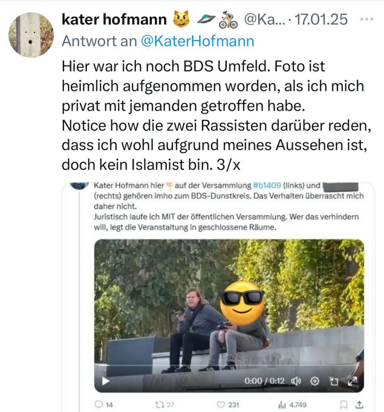Mute the video with speaker icon
This screenshot has width=384, height=412.
(x=296, y=381)
